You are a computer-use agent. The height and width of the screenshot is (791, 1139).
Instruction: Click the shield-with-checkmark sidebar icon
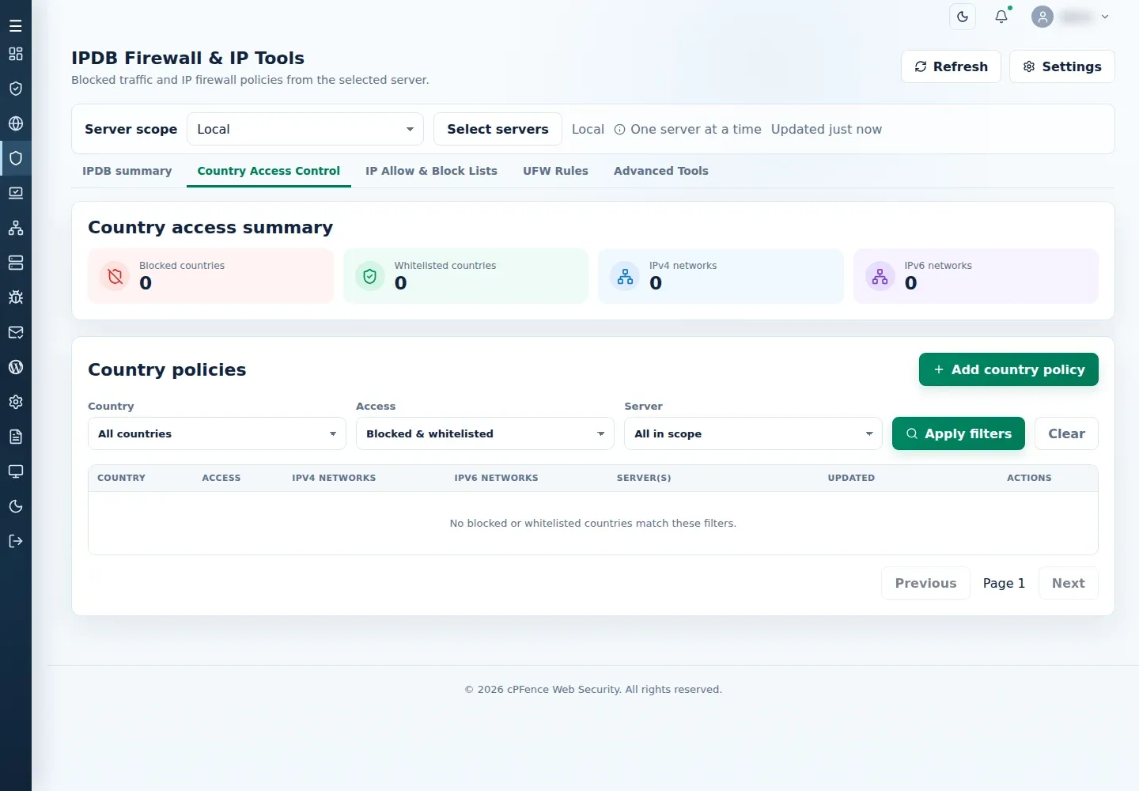pyautogui.click(x=16, y=89)
